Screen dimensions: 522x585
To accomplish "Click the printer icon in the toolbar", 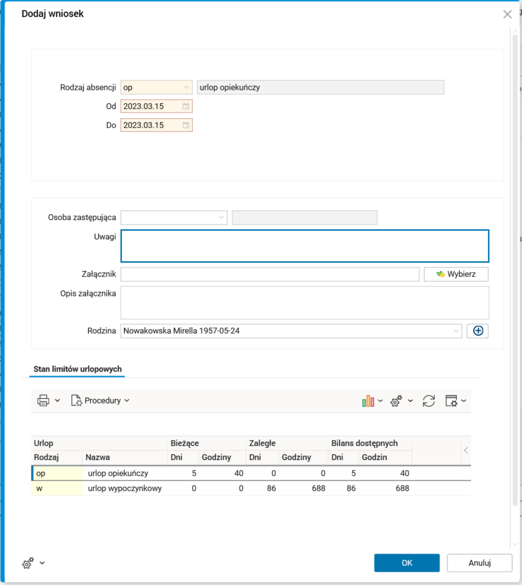I will [x=43, y=400].
